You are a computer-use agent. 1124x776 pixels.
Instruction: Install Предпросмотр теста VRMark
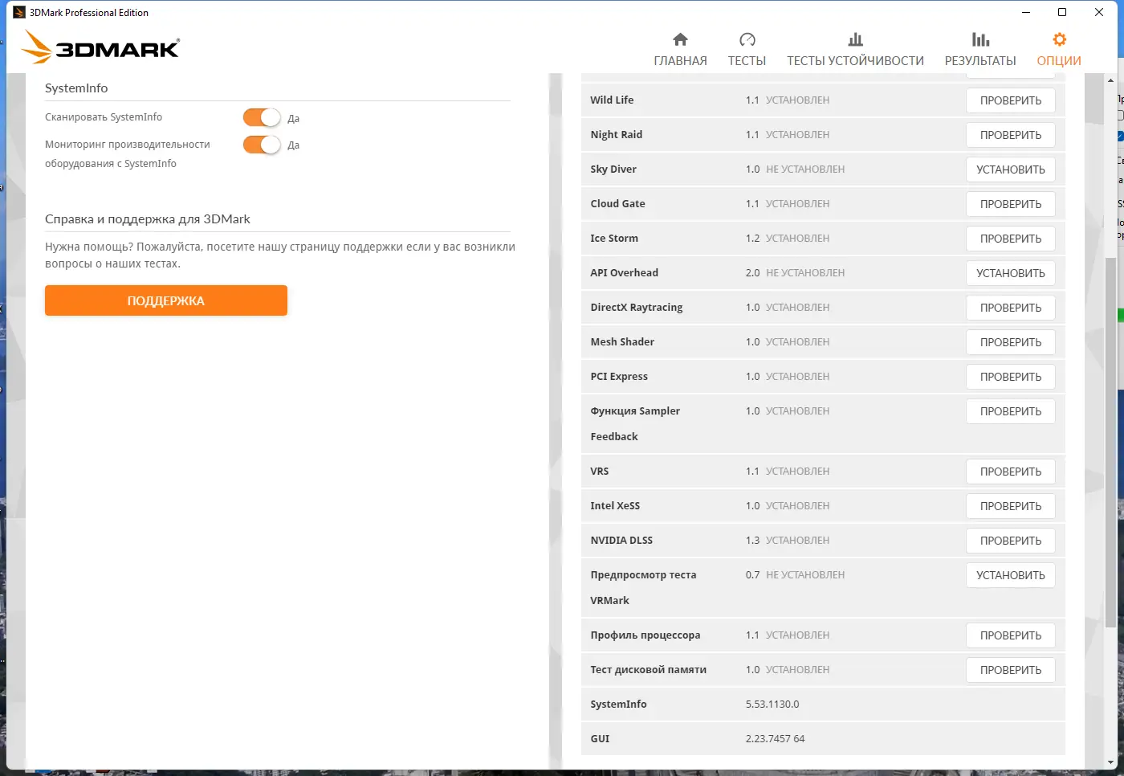click(x=1011, y=575)
